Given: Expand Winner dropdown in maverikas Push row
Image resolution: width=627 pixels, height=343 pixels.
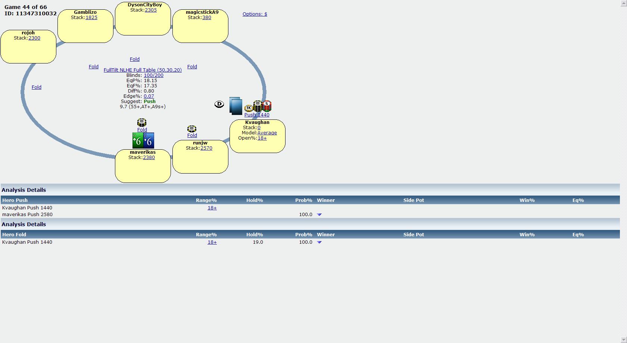Looking at the screenshot, I should click(319, 215).
